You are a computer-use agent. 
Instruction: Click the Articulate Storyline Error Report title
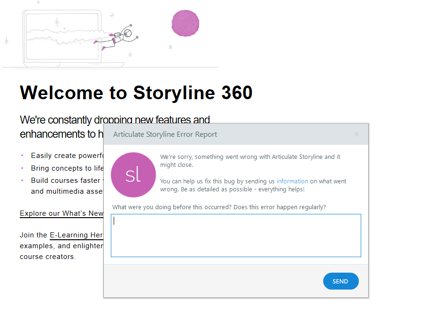click(x=165, y=134)
